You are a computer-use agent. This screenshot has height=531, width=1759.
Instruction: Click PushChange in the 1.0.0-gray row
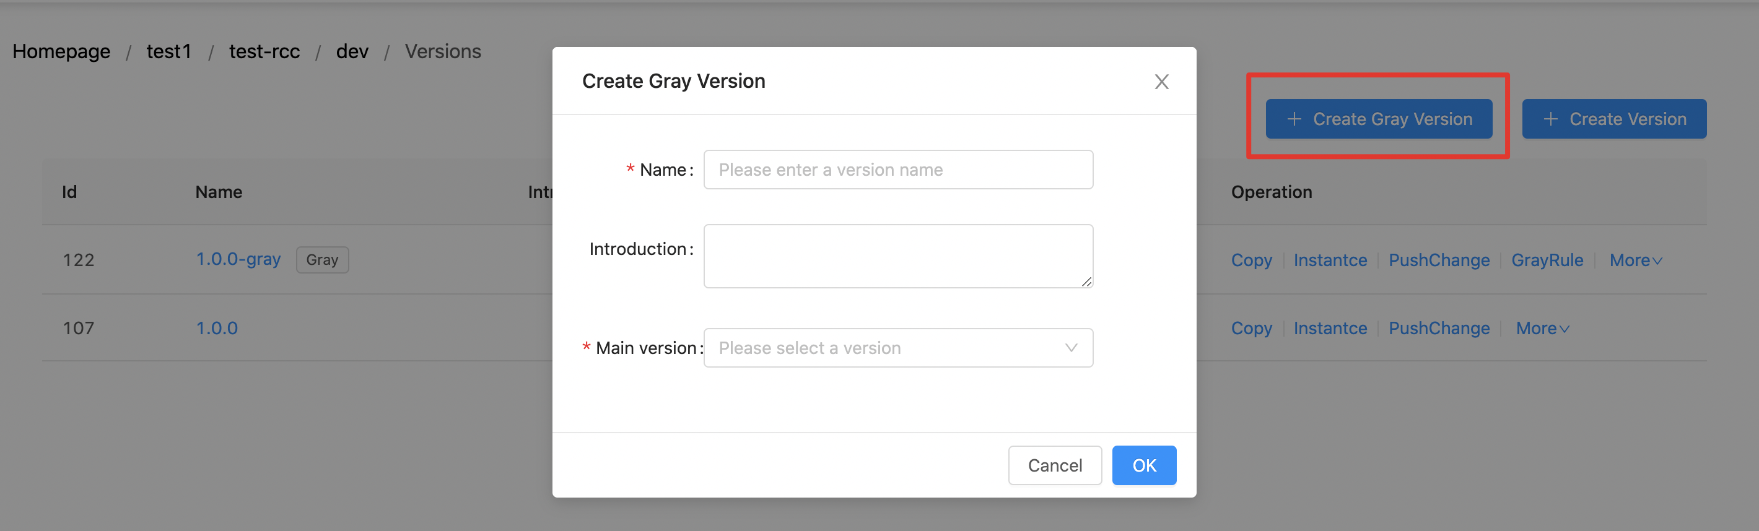1439,260
